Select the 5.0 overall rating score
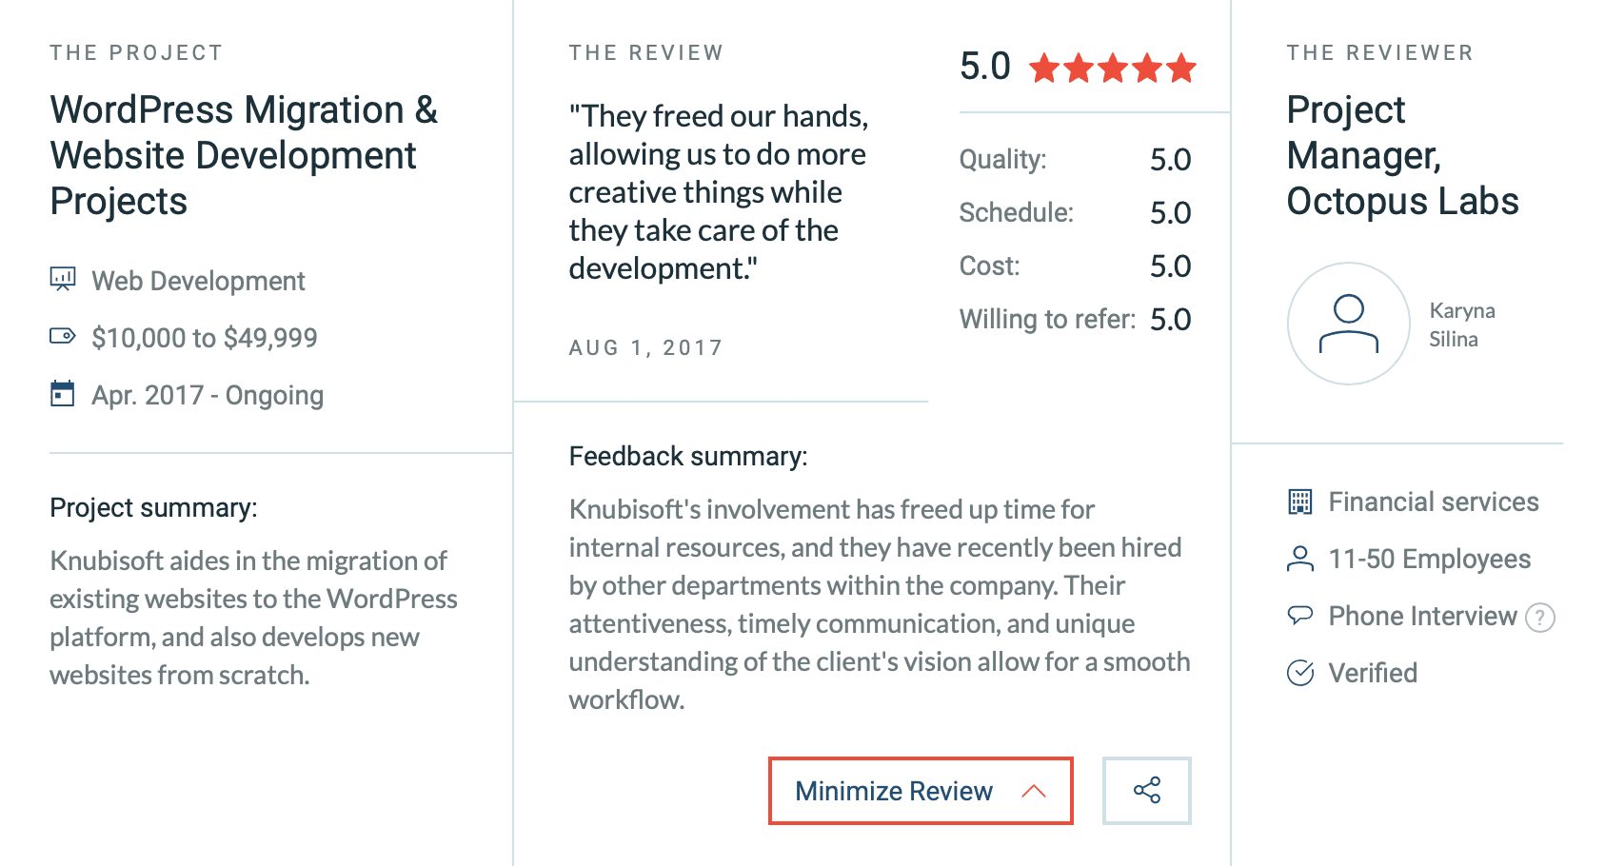The height and width of the screenshot is (866, 1605). pos(985,67)
